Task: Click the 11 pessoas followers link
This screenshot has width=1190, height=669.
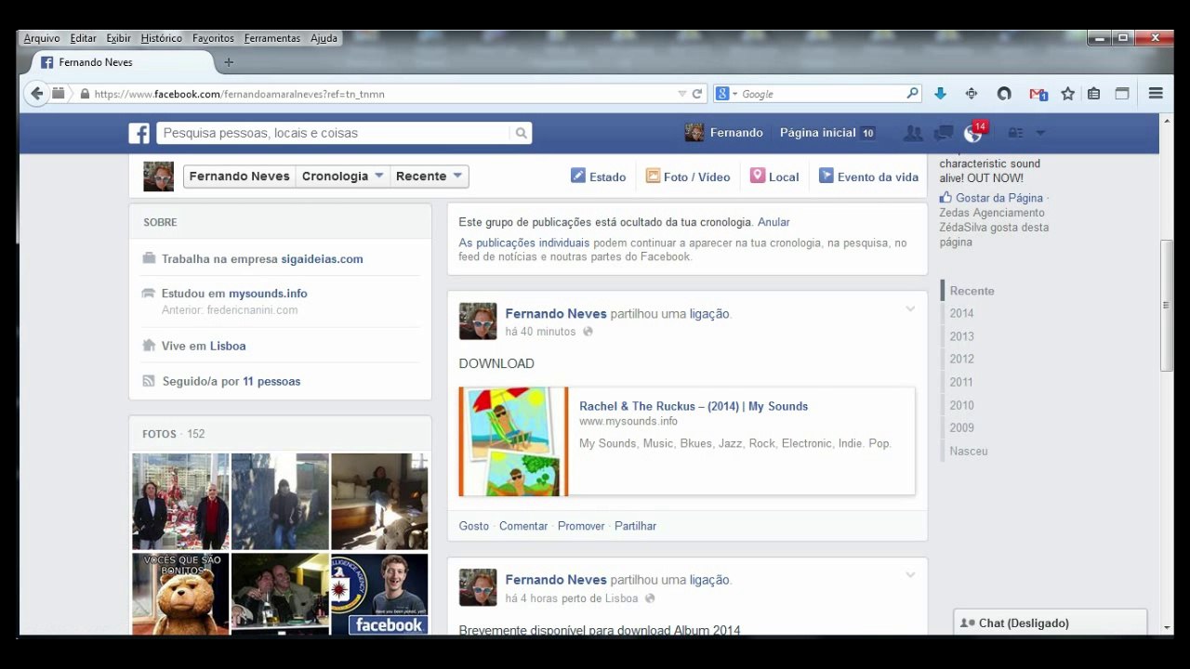Action: [271, 381]
